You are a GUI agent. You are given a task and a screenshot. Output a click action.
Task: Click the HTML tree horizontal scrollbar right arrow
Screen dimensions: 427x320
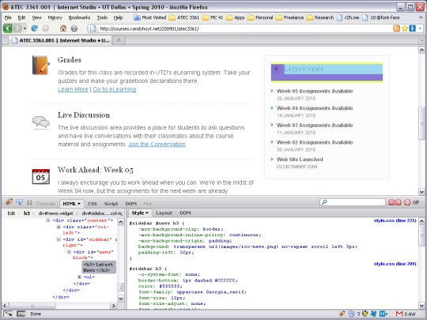coord(114,306)
